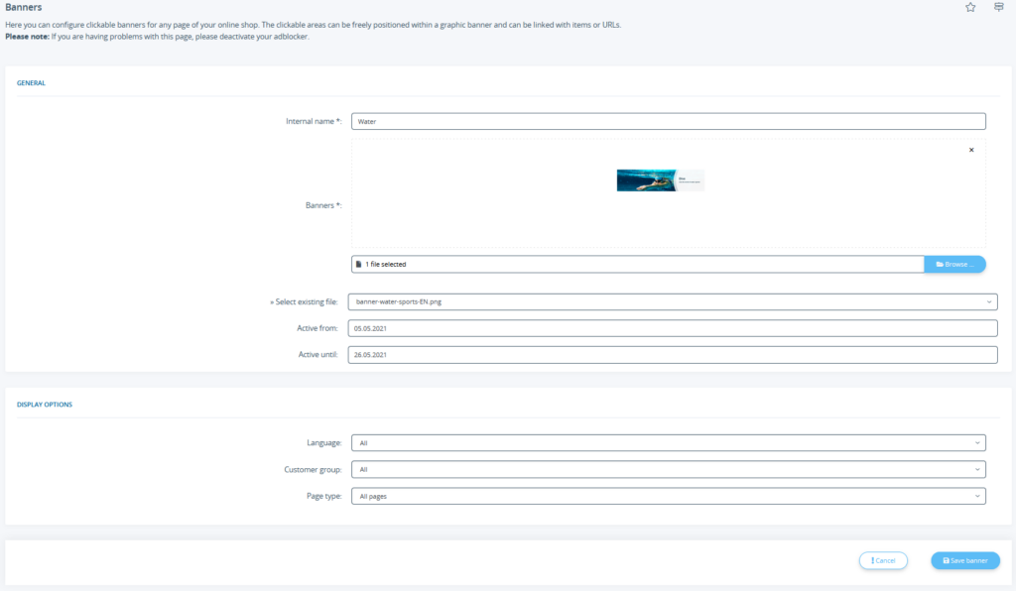
Task: Select the 'Active from' date field
Action: pyautogui.click(x=672, y=327)
